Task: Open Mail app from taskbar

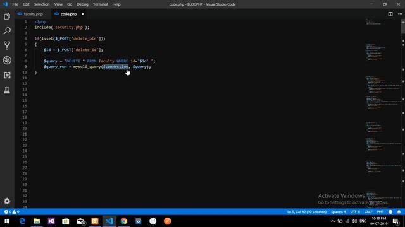Action: [80, 221]
